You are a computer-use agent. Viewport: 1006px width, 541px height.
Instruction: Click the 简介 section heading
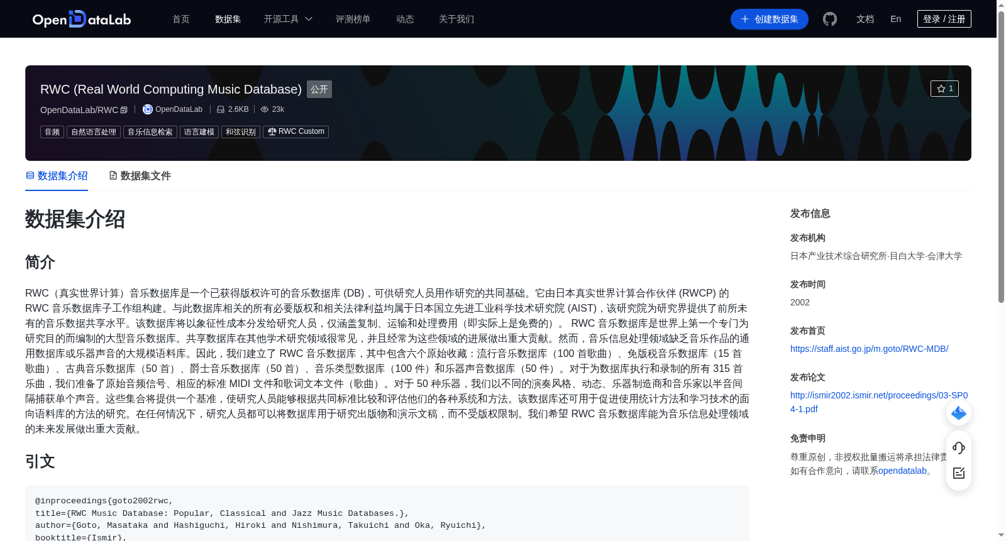click(40, 262)
